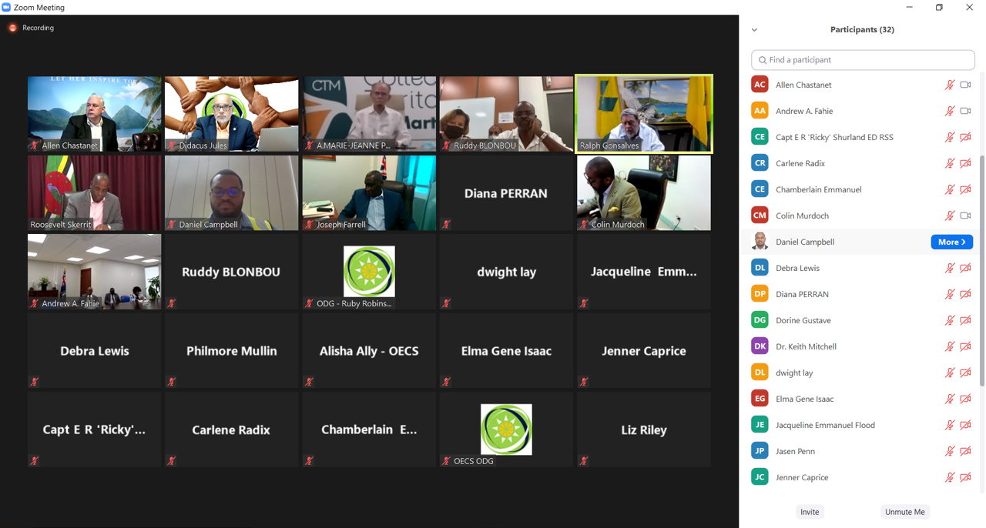The width and height of the screenshot is (986, 528).
Task: Click the red Recording indicator icon
Action: click(x=12, y=28)
